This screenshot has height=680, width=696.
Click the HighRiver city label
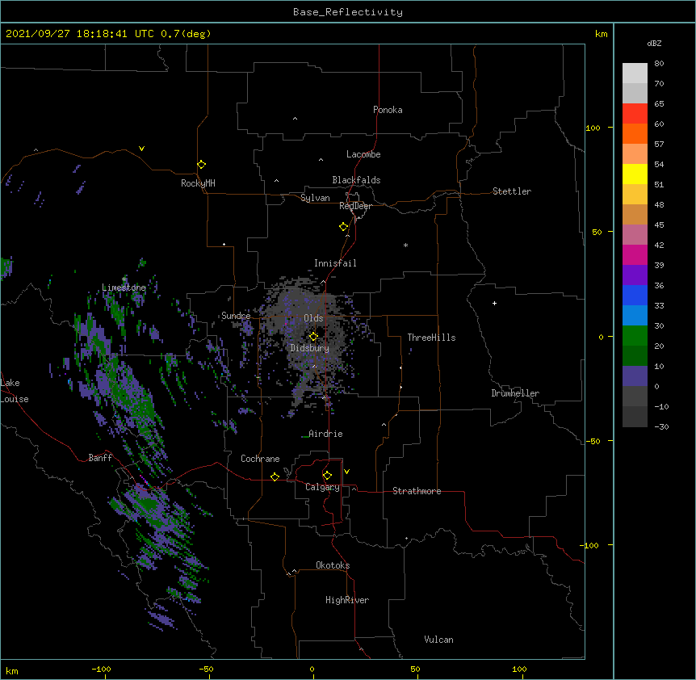[347, 600]
